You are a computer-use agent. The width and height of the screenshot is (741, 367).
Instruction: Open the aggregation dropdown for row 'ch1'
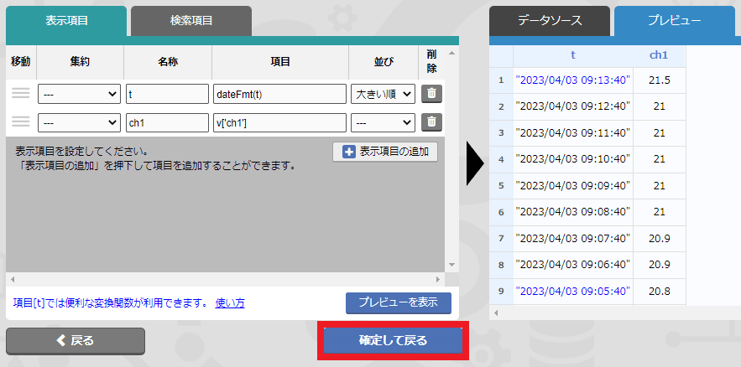click(79, 122)
